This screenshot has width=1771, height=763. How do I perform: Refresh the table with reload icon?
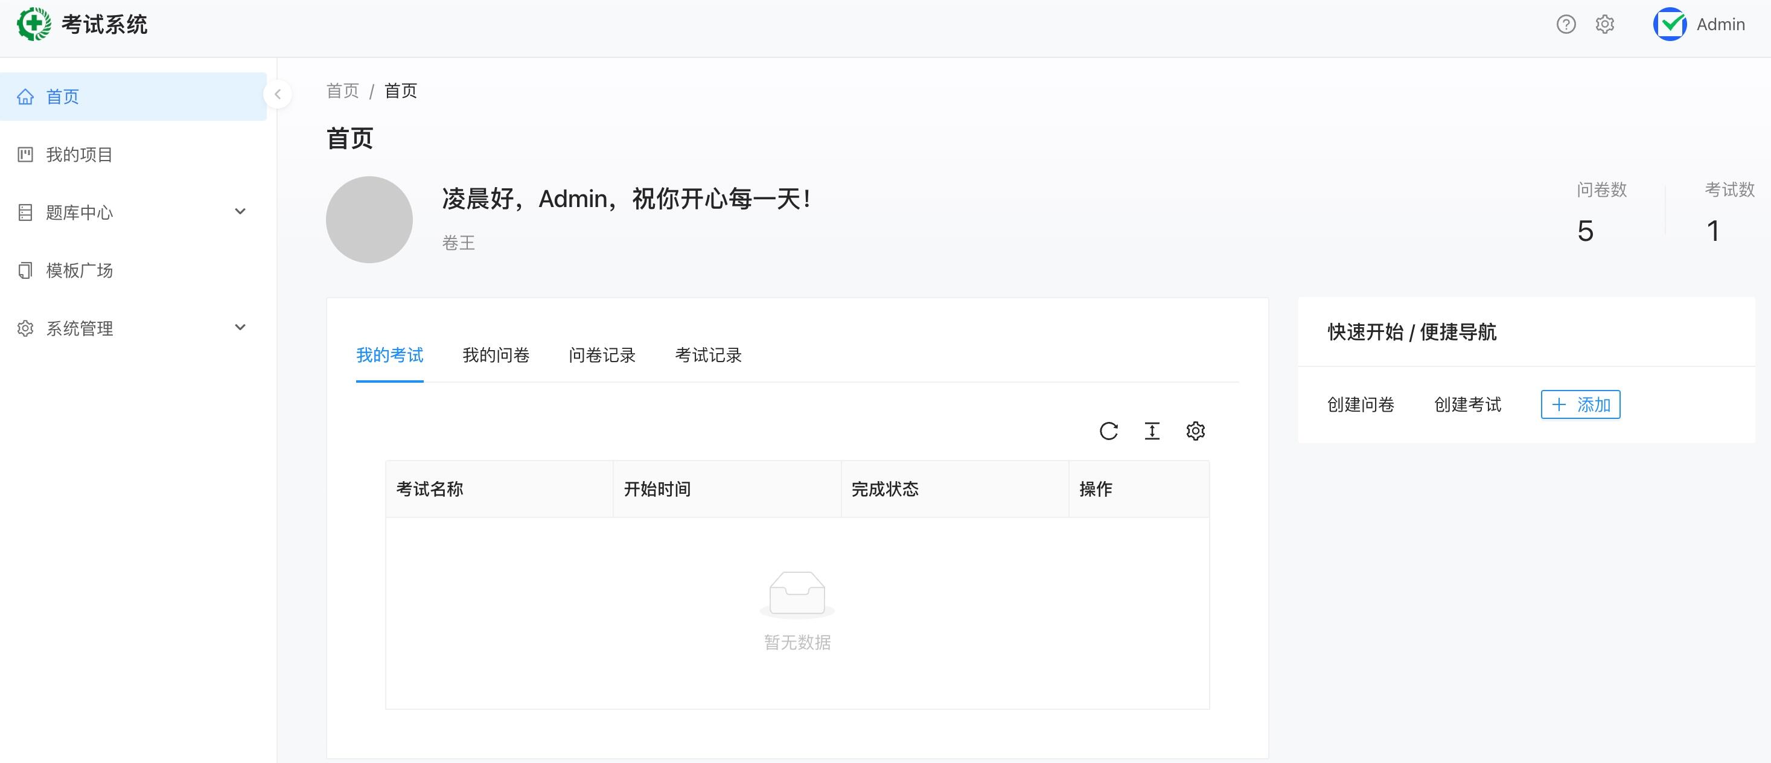1109,431
